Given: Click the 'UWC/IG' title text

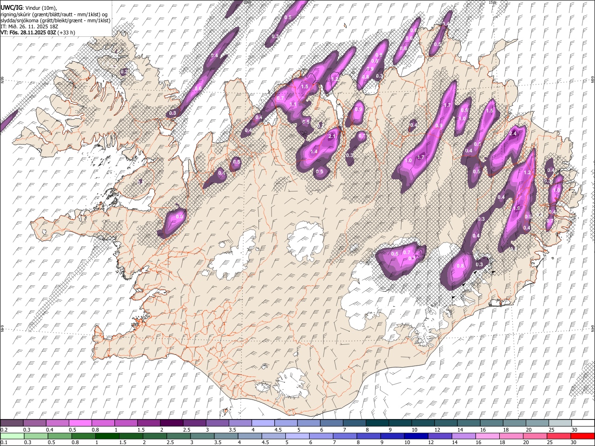Looking at the screenshot, I should click(11, 7).
